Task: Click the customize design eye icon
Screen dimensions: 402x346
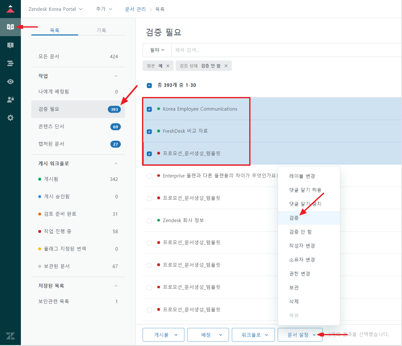Action: coord(10,81)
